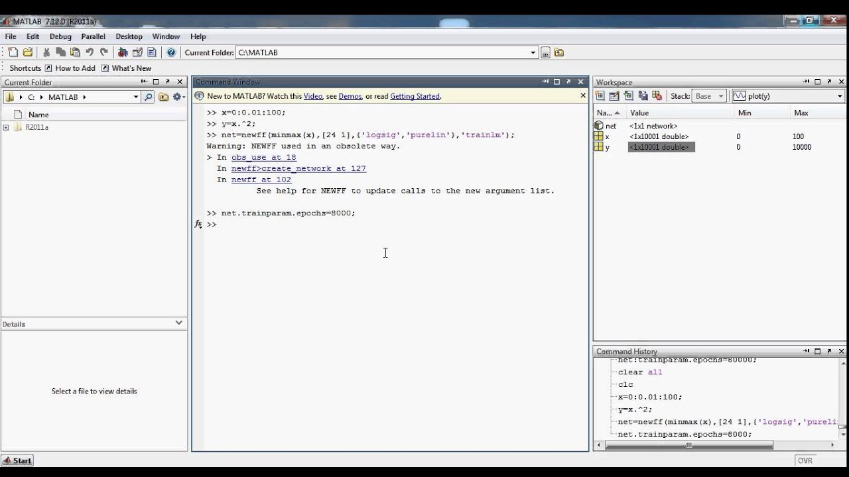
Task: Import data into Workspace
Action: pyautogui.click(x=628, y=96)
